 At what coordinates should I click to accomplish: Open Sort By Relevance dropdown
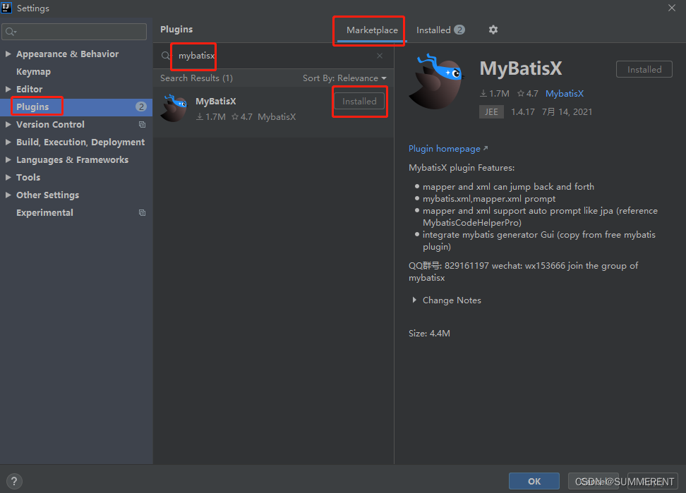[x=344, y=78]
